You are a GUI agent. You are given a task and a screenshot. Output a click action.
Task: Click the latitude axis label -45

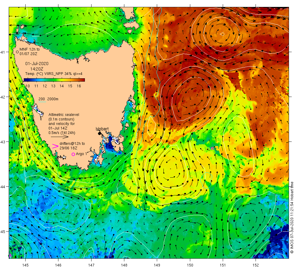tap(3, 232)
